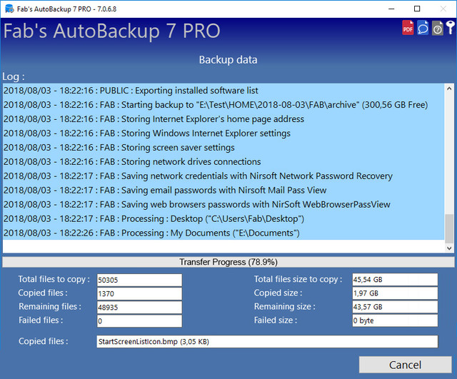Select log line 'Processing : Desktop'
457x379 pixels.
tap(224, 219)
